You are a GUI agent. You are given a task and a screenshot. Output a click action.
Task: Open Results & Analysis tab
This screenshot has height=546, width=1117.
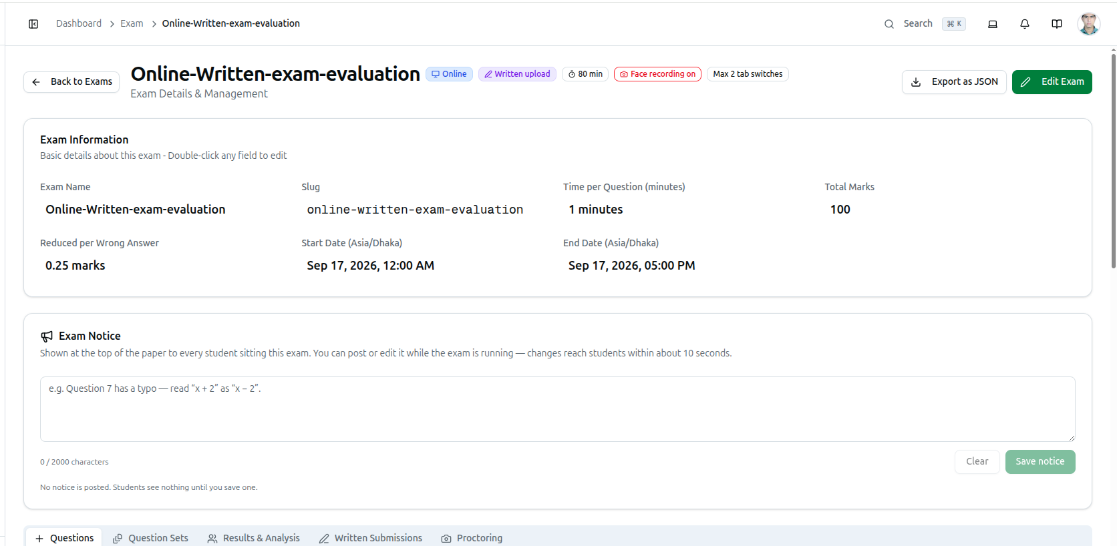[253, 538]
